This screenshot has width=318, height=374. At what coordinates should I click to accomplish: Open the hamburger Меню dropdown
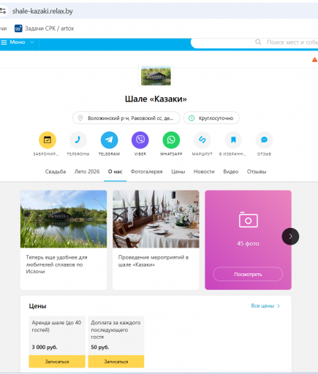pos(18,42)
